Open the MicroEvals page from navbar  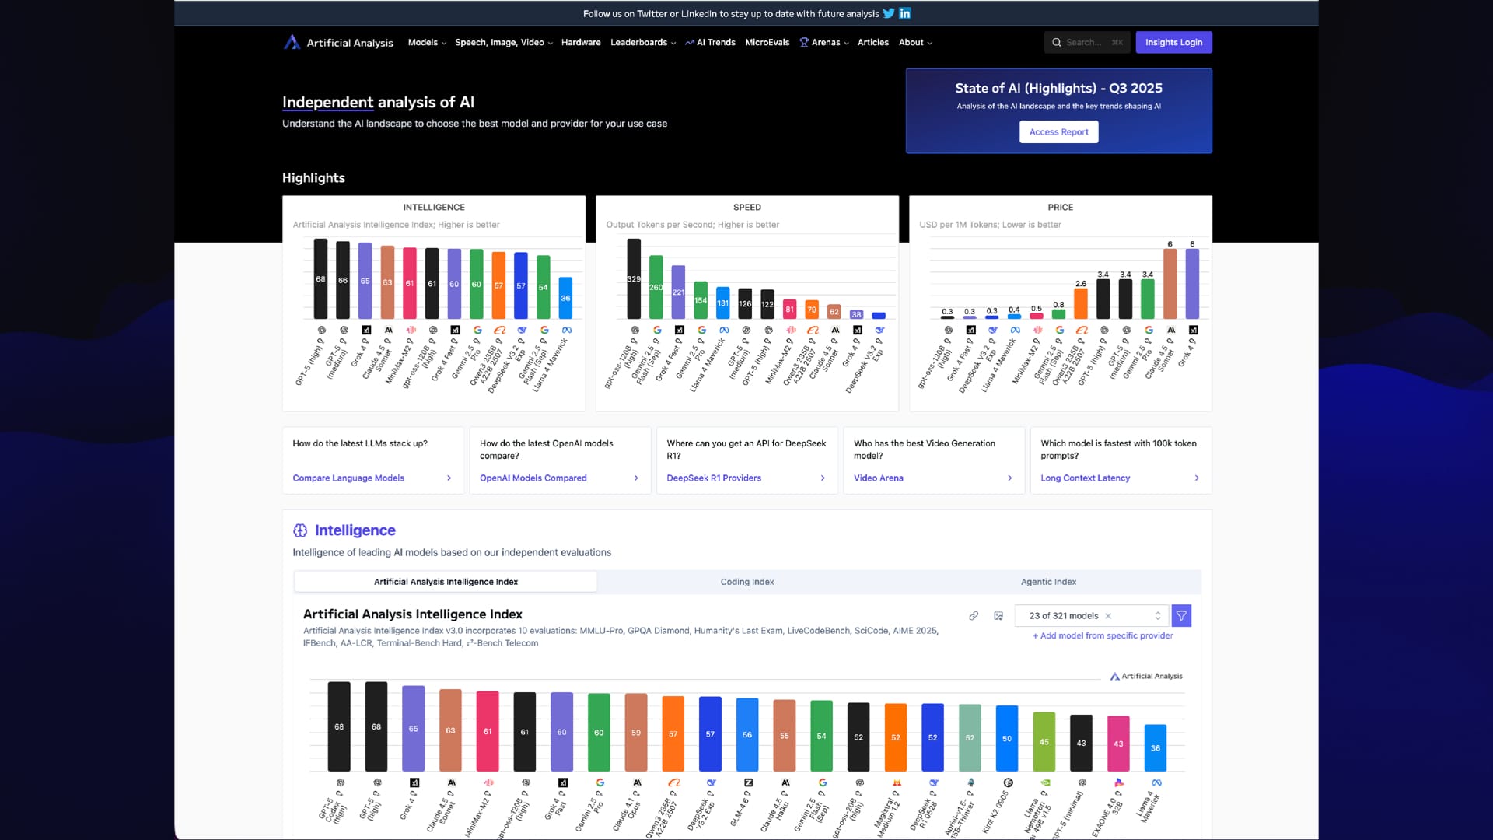pos(767,42)
